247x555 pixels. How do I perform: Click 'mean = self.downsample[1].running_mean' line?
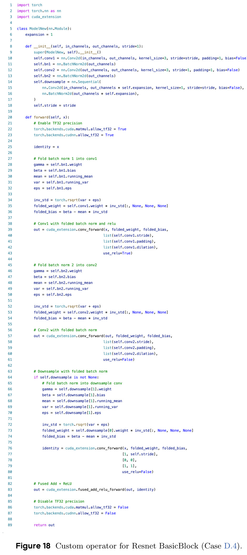pos(82,401)
